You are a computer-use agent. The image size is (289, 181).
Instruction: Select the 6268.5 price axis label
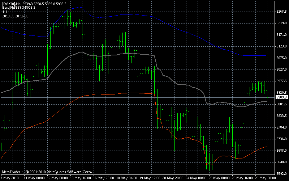pos(282,12)
